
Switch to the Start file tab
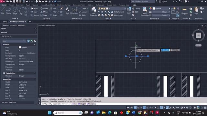[x=5, y=22]
